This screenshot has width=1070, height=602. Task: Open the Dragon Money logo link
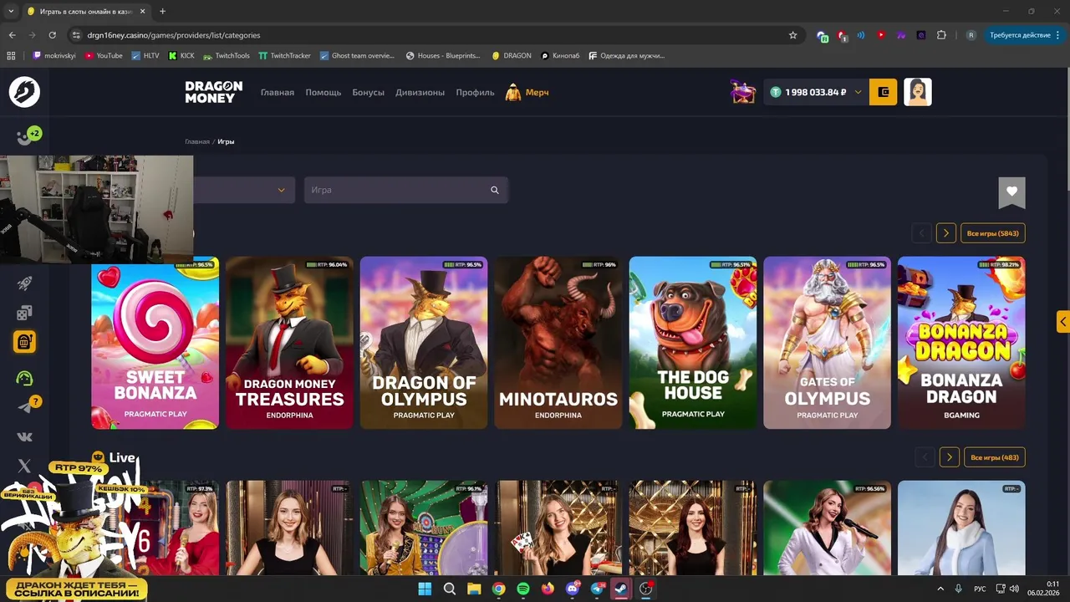click(214, 92)
